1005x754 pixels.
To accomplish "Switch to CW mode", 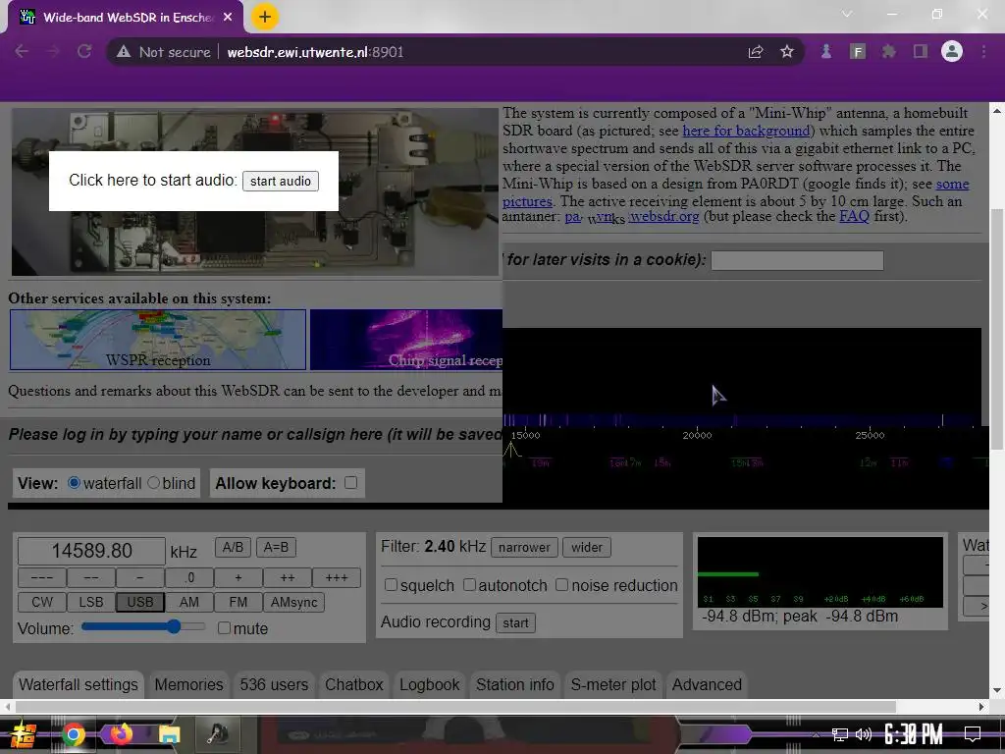I will [x=41, y=602].
